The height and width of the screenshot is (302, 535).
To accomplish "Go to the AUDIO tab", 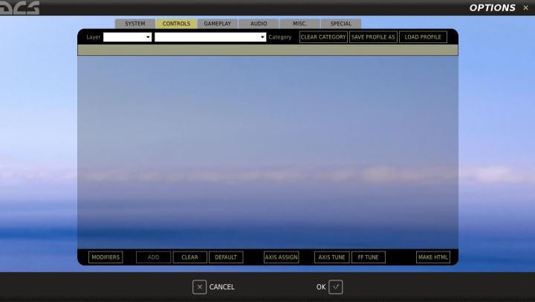I will pos(259,24).
